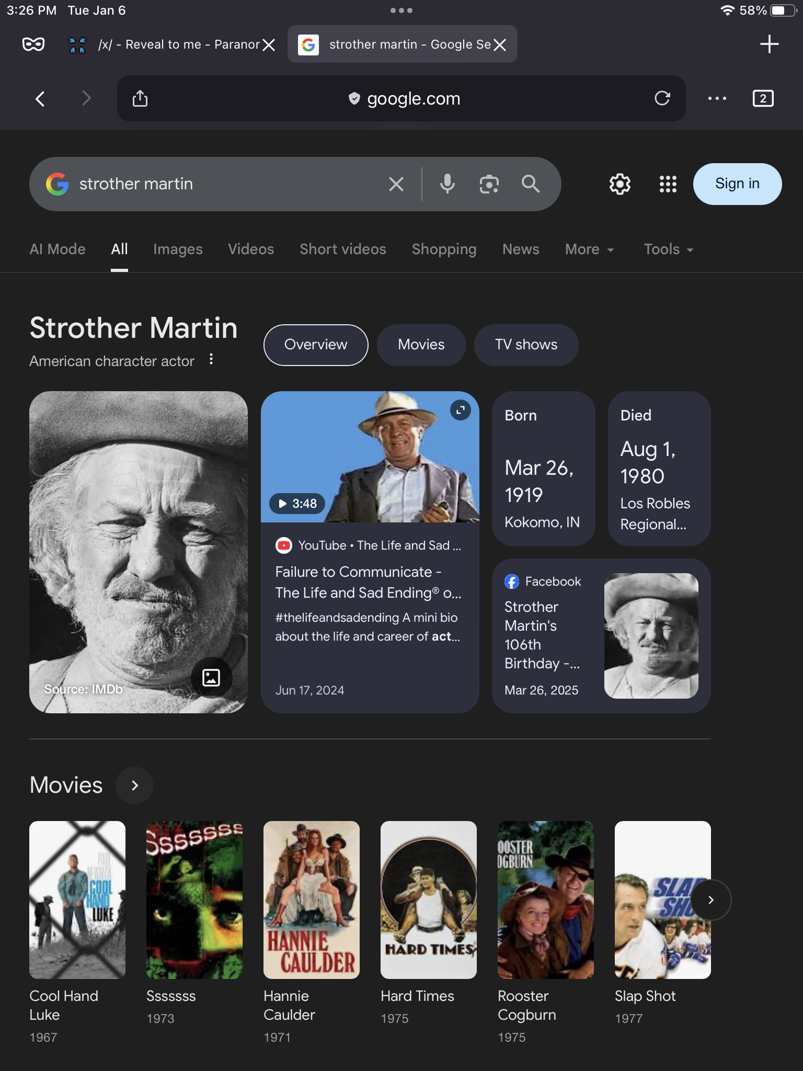
Task: Switch to Videos results
Action: pos(251,249)
